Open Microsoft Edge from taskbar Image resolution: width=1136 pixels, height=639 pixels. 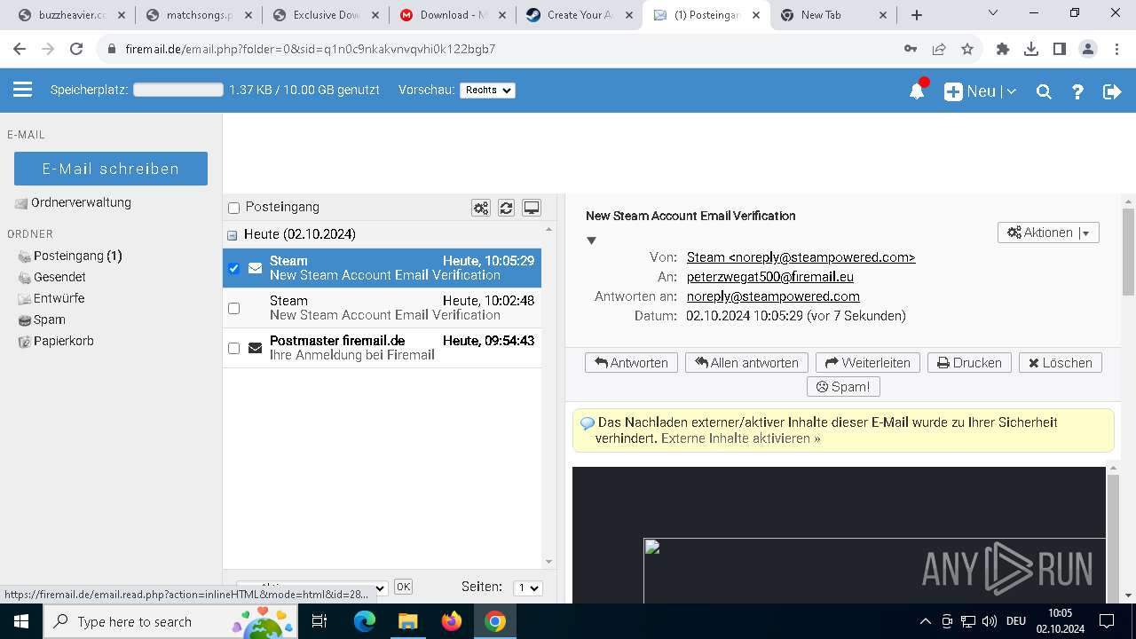[365, 621]
